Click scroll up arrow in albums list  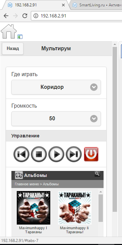(101, 192)
